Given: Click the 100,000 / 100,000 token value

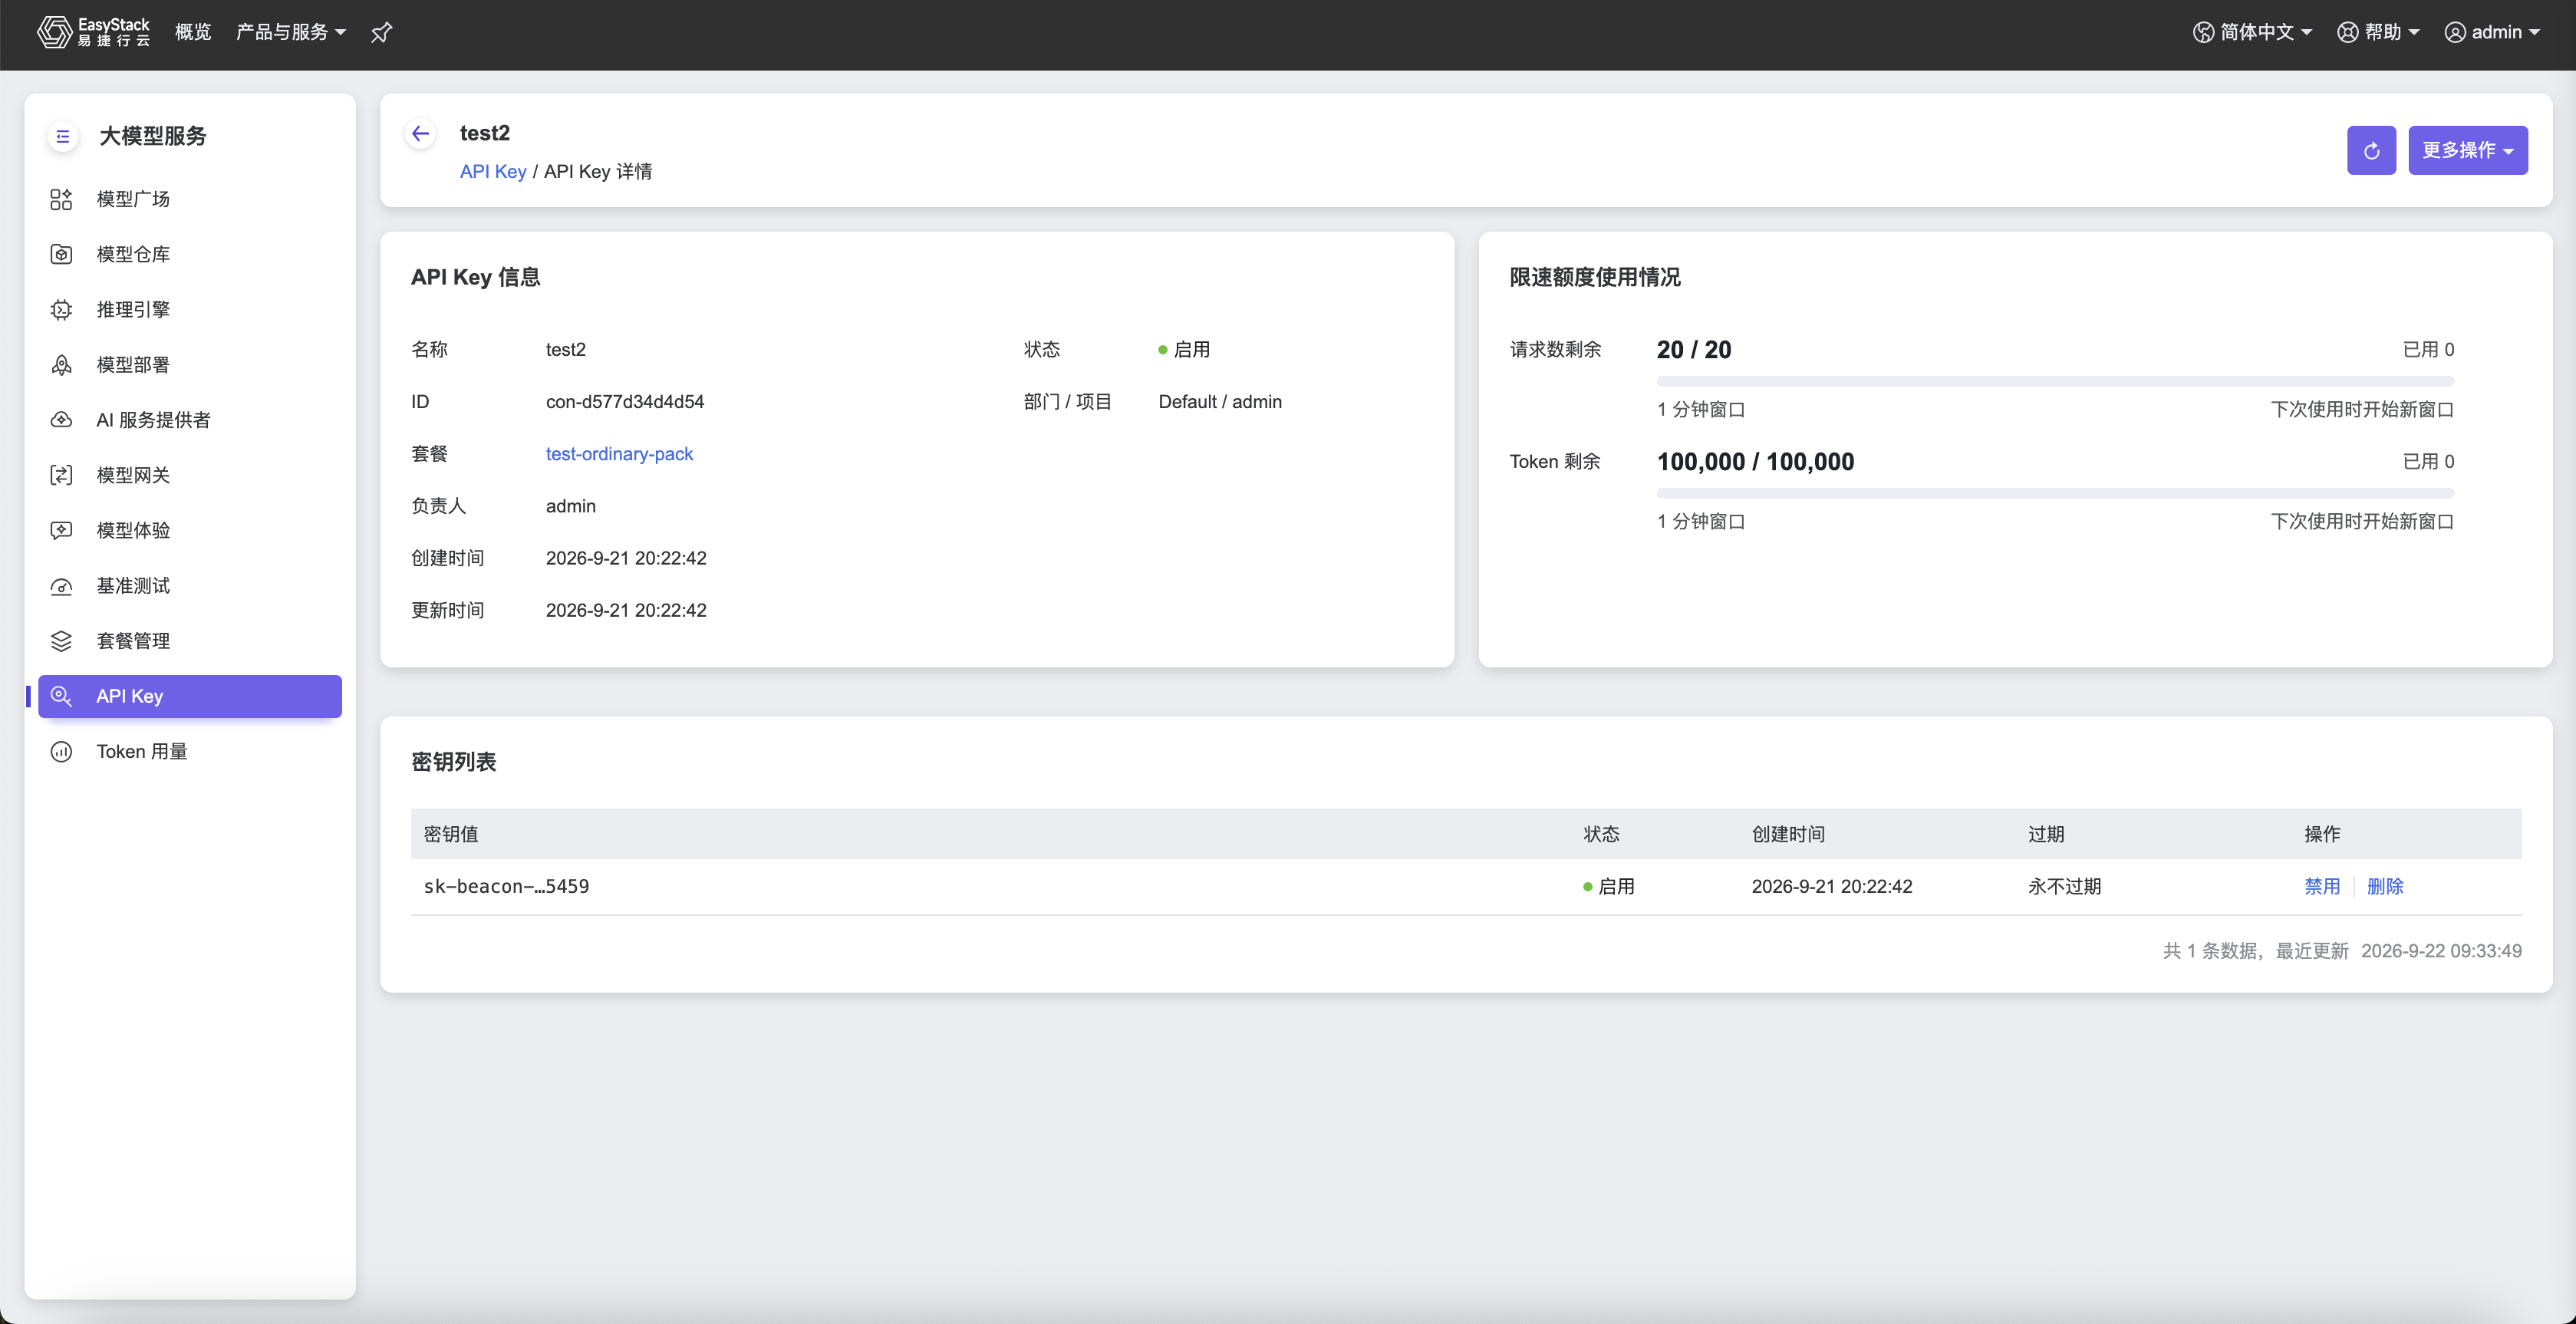Looking at the screenshot, I should (1755, 462).
